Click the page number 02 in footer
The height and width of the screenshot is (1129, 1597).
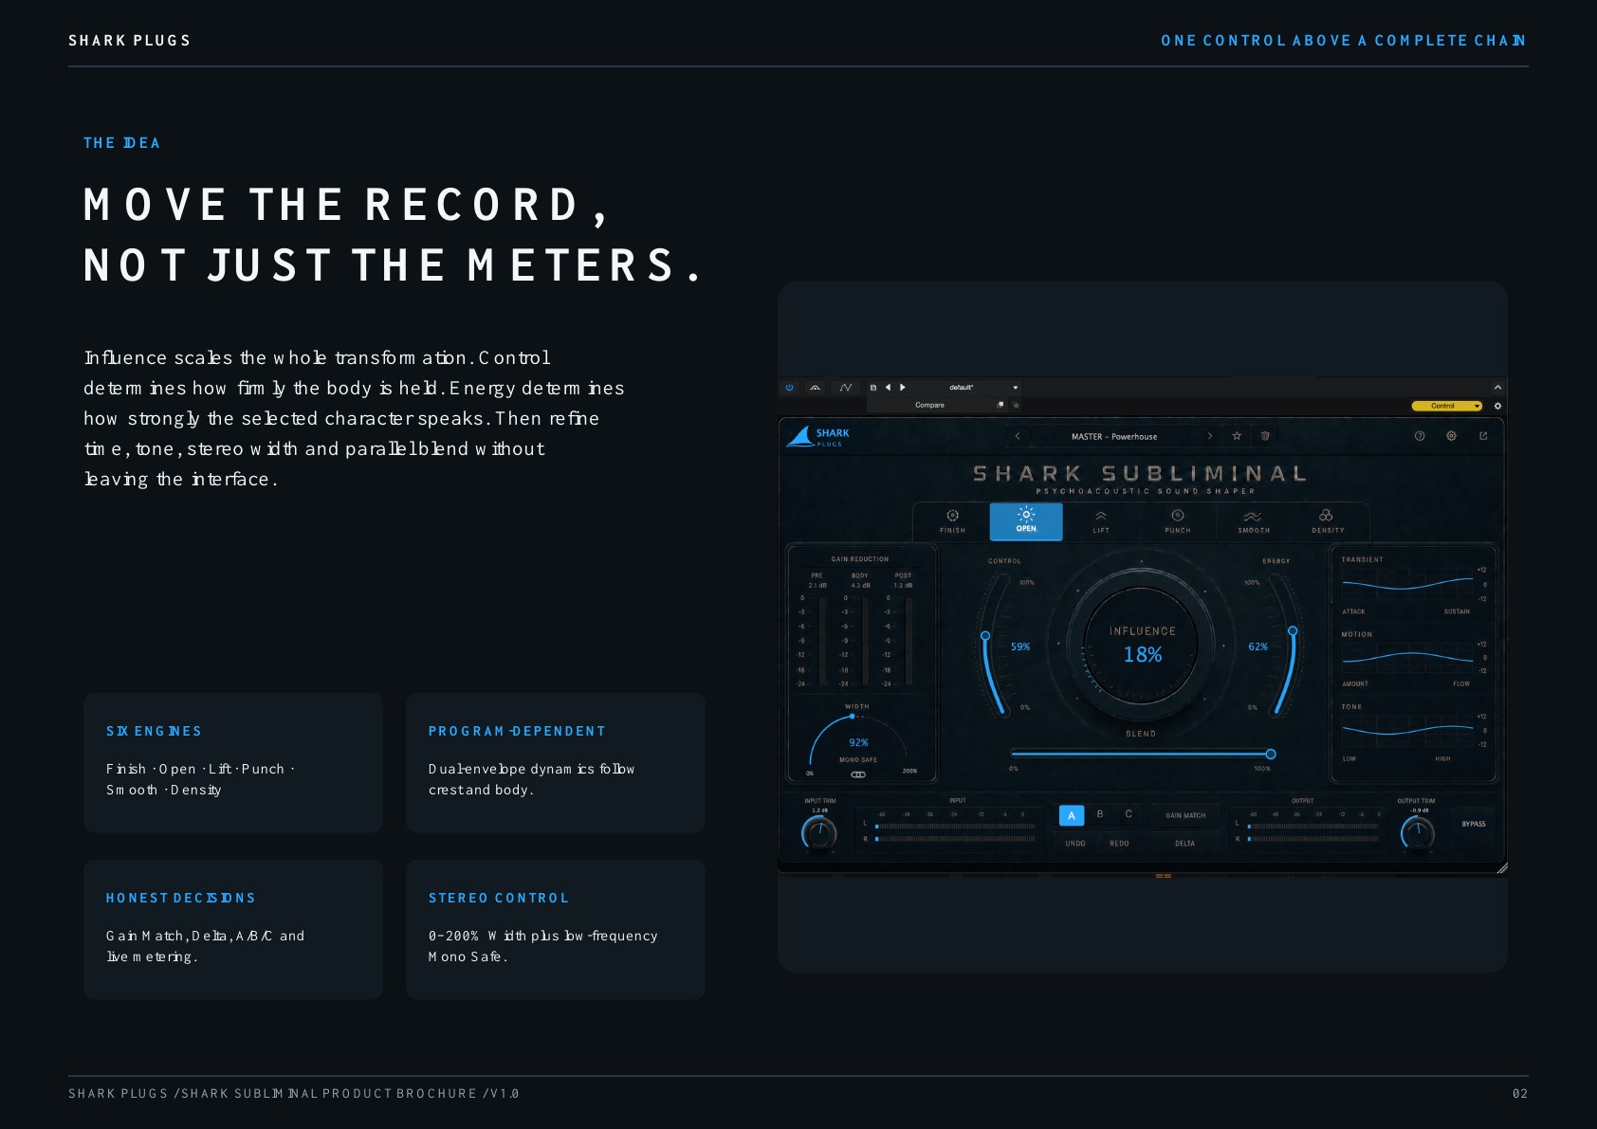point(1520,1094)
